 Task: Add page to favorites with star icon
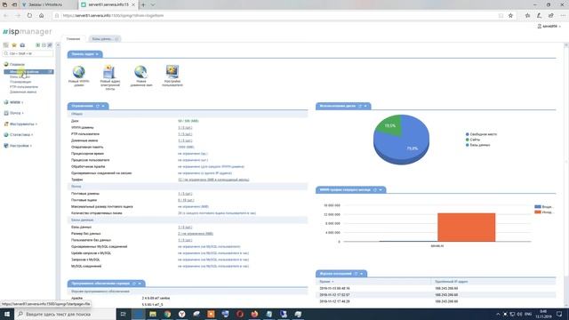point(510,16)
